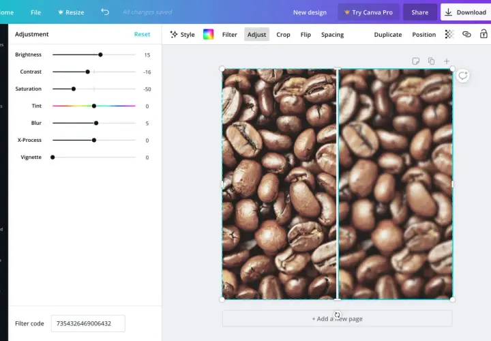
Task: Click the All changes saved status text
Action: 147,12
